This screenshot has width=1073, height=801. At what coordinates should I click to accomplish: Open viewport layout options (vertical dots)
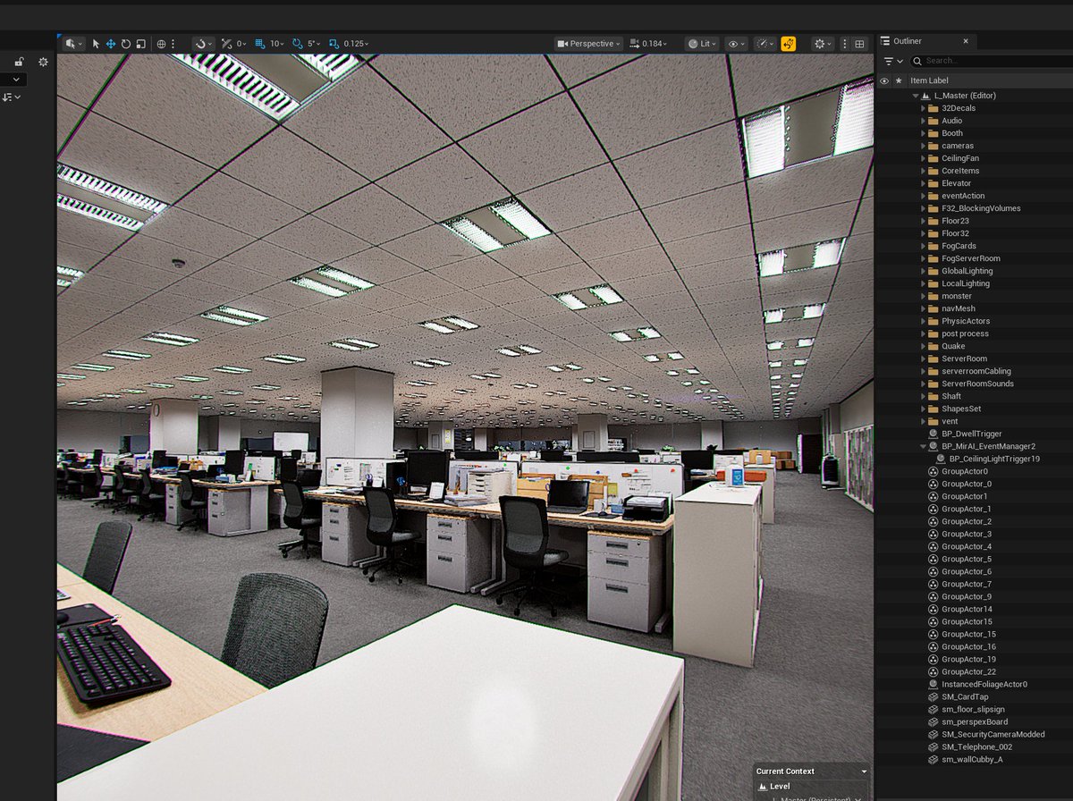pyautogui.click(x=845, y=43)
